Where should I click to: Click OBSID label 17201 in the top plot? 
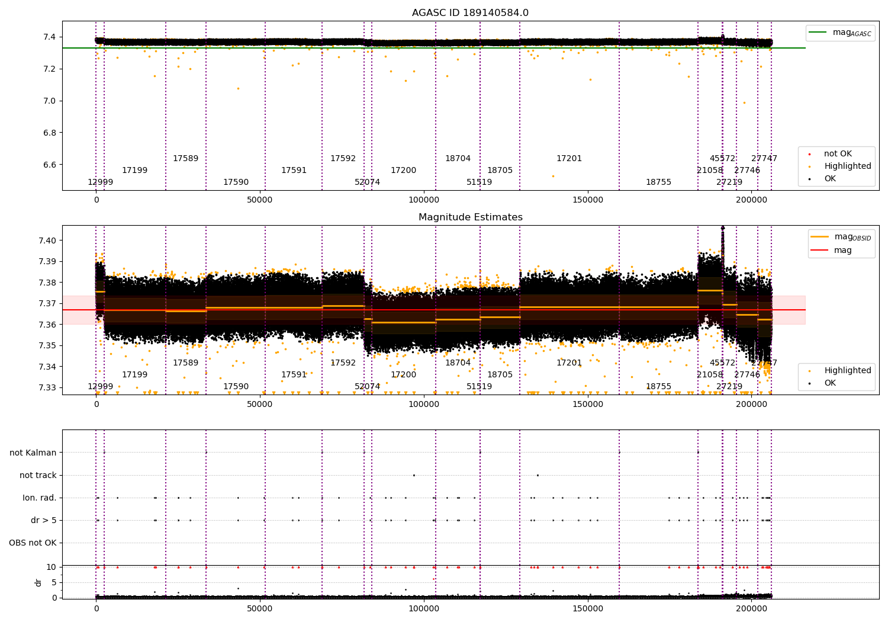click(x=569, y=159)
